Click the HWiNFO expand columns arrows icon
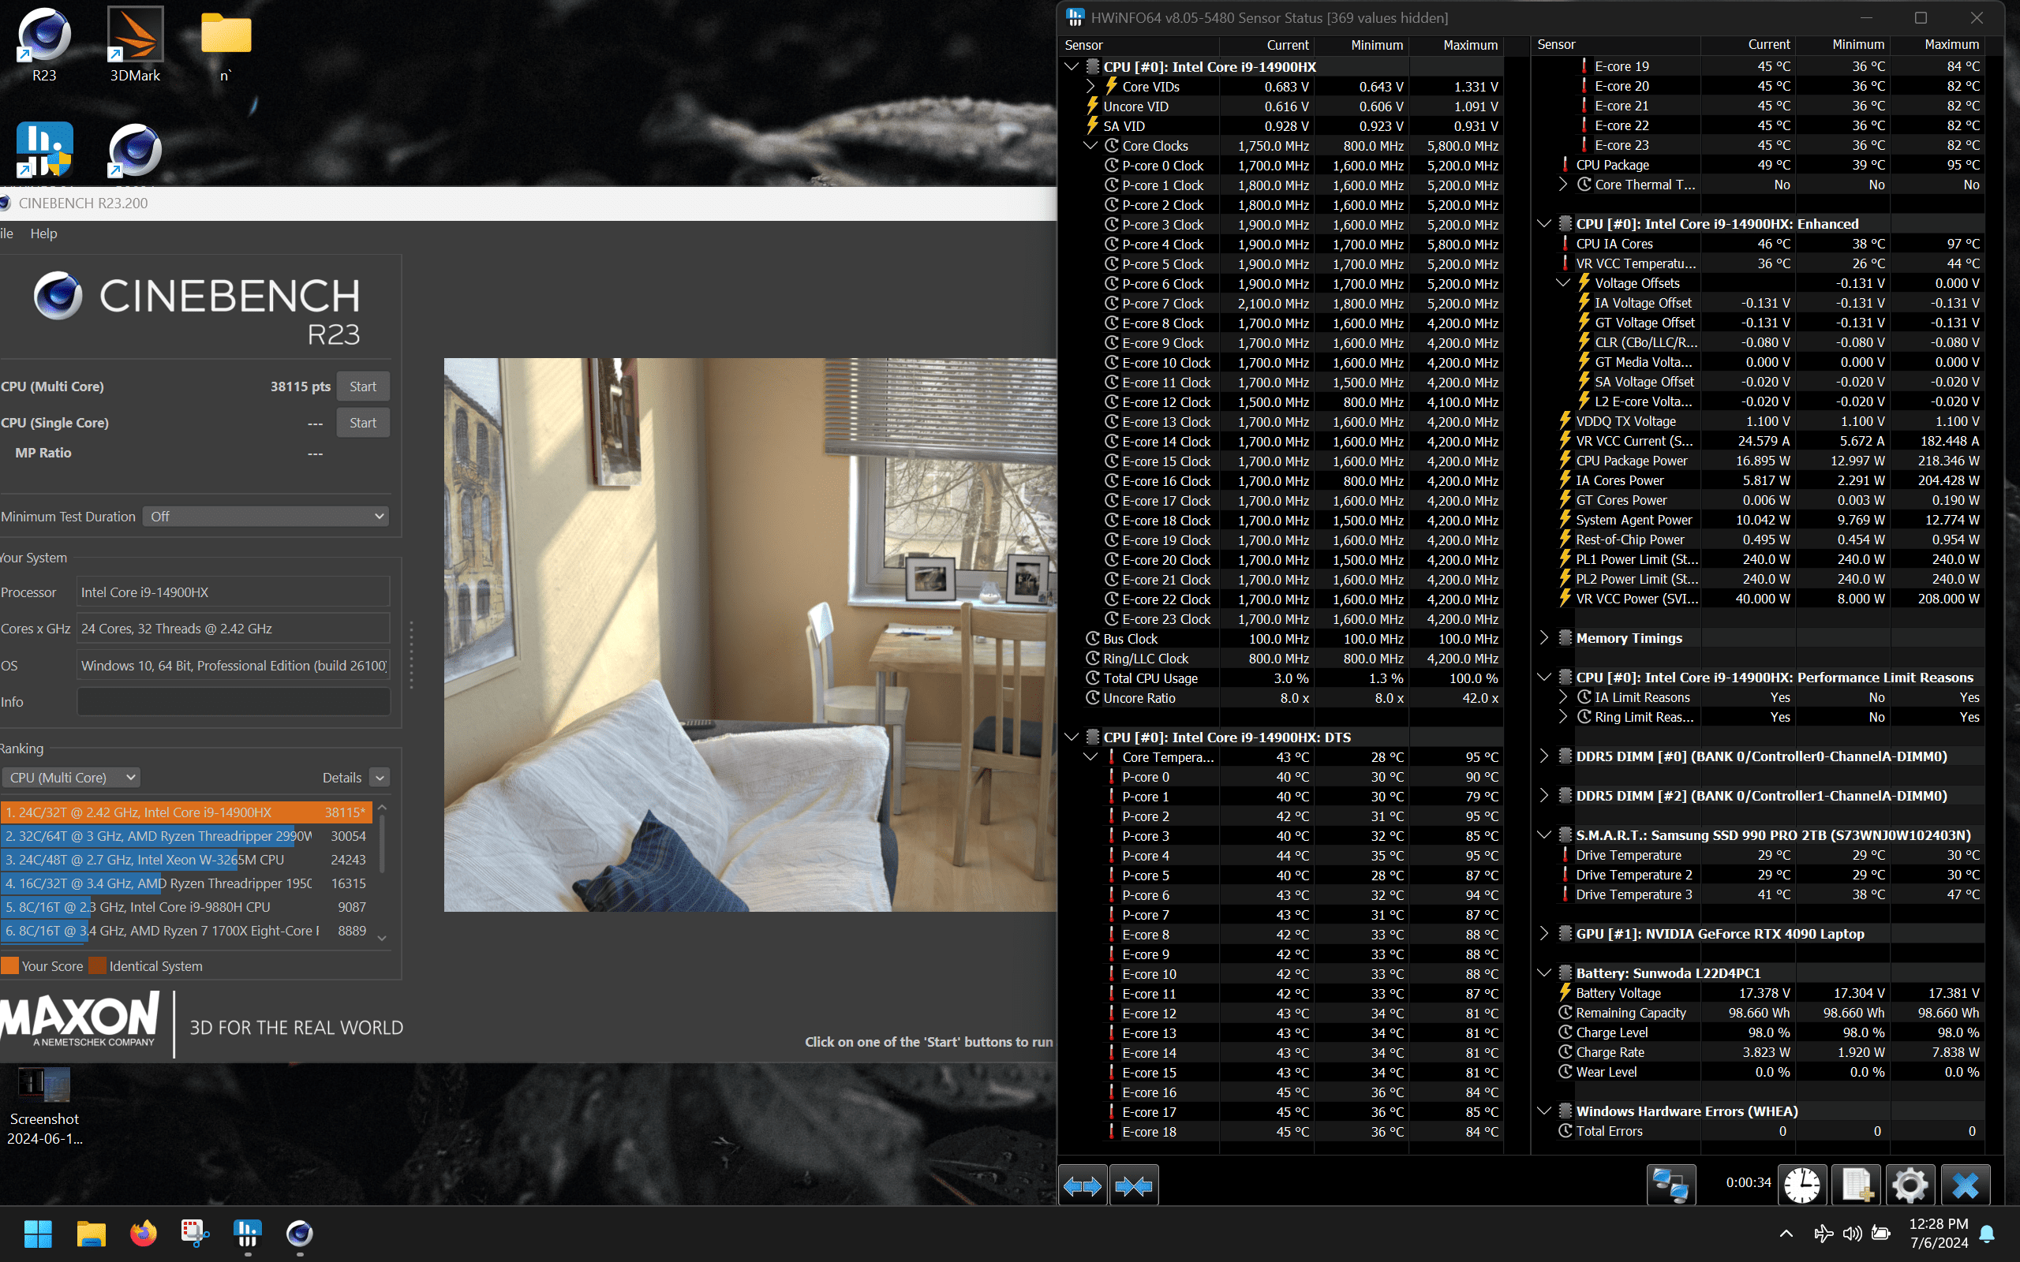The width and height of the screenshot is (2020, 1262). point(1083,1185)
